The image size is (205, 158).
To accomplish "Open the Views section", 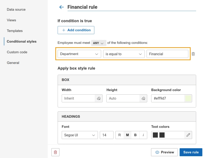I will click(12, 20).
